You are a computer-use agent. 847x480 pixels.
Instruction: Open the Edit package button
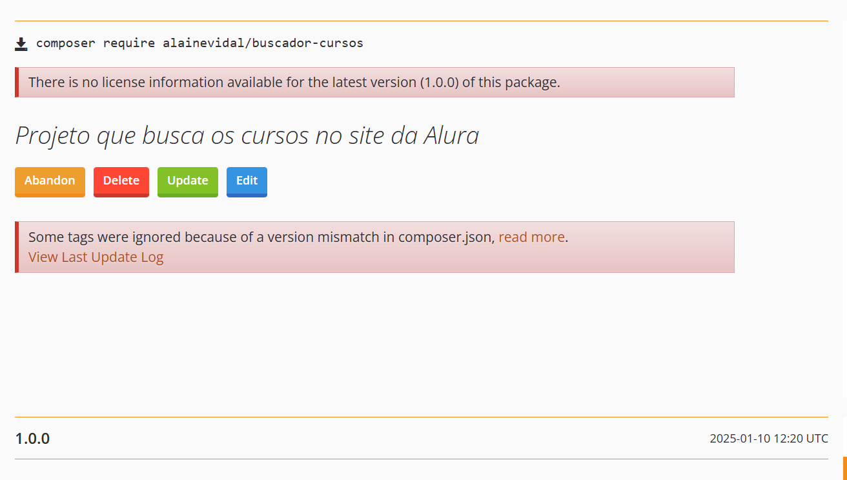coord(247,181)
